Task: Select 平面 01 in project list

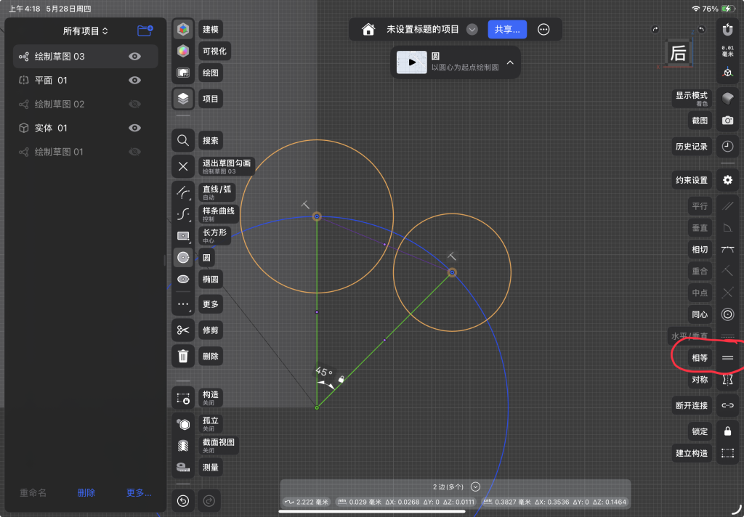Action: (86, 80)
